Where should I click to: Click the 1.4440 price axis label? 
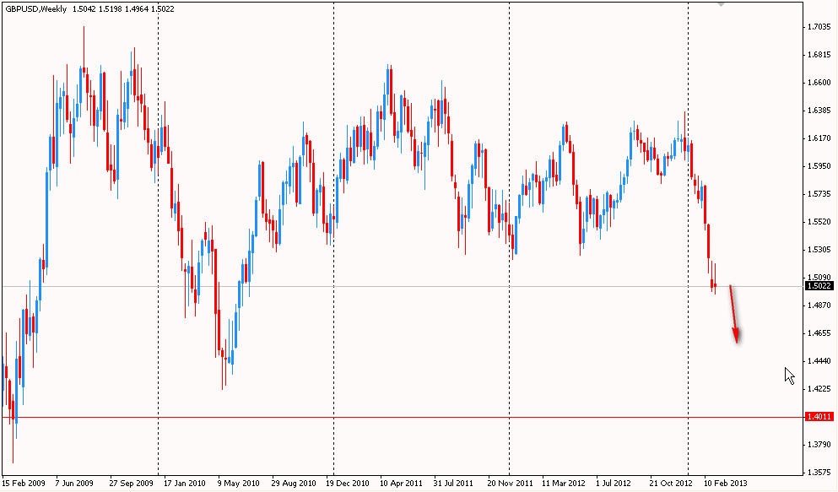819,360
